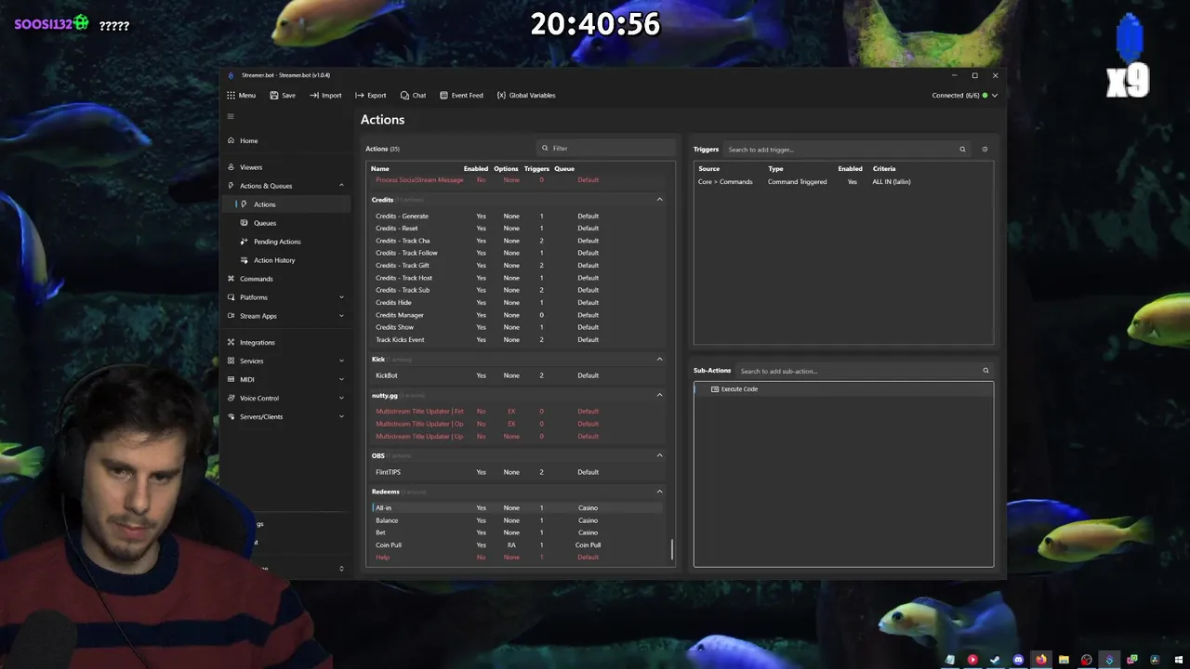Click the Servers/Clients icon
Viewport: 1190px width, 669px height.
pyautogui.click(x=231, y=416)
